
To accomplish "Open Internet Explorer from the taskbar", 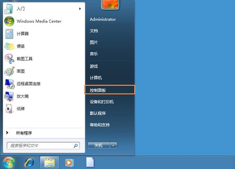I will pyautogui.click(x=29, y=162).
